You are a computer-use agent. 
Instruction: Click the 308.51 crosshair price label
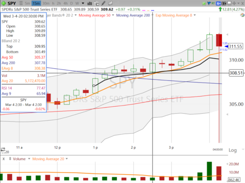(236, 73)
